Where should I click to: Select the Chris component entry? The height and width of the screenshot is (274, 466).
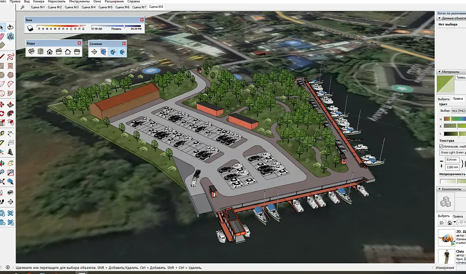[452, 256]
